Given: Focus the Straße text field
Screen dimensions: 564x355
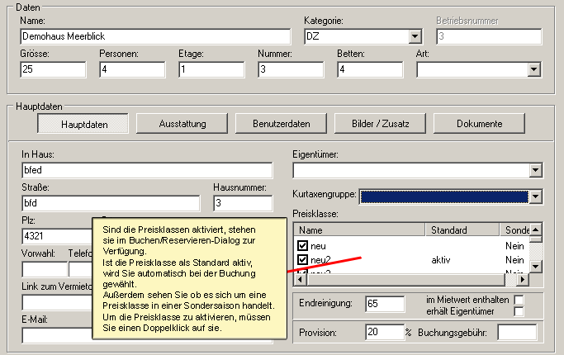Looking at the screenshot, I should pyautogui.click(x=110, y=203).
